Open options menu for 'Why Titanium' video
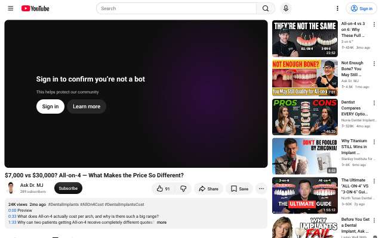Viewport: 382px width, 238px height. click(x=374, y=142)
